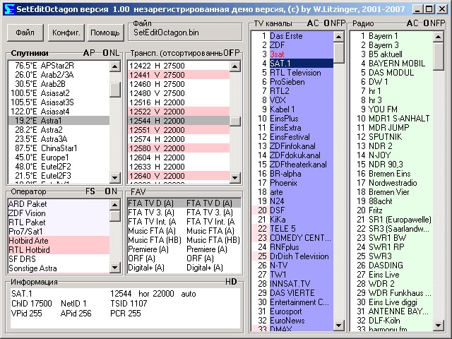
Task: Select the Astra2 satellite at 28.2°E
Action: tap(52, 130)
